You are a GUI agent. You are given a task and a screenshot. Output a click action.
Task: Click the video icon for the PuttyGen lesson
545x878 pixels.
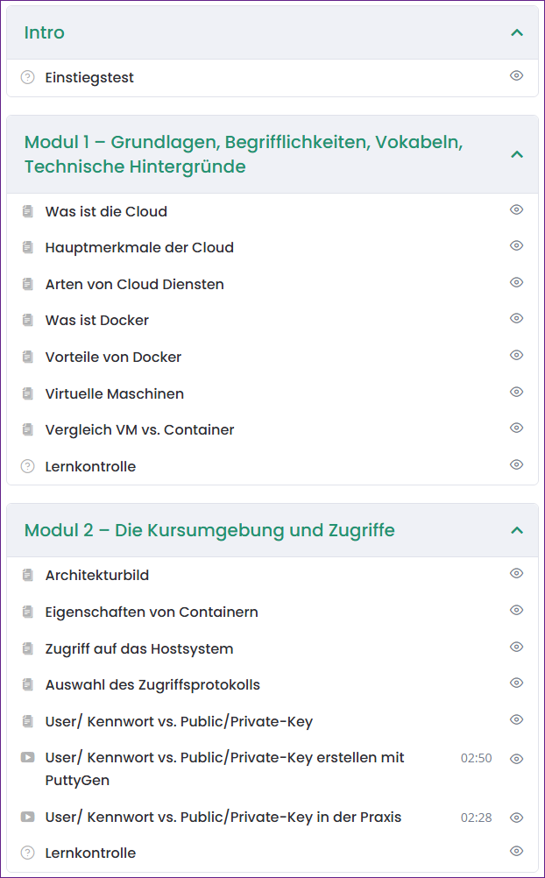tap(27, 757)
